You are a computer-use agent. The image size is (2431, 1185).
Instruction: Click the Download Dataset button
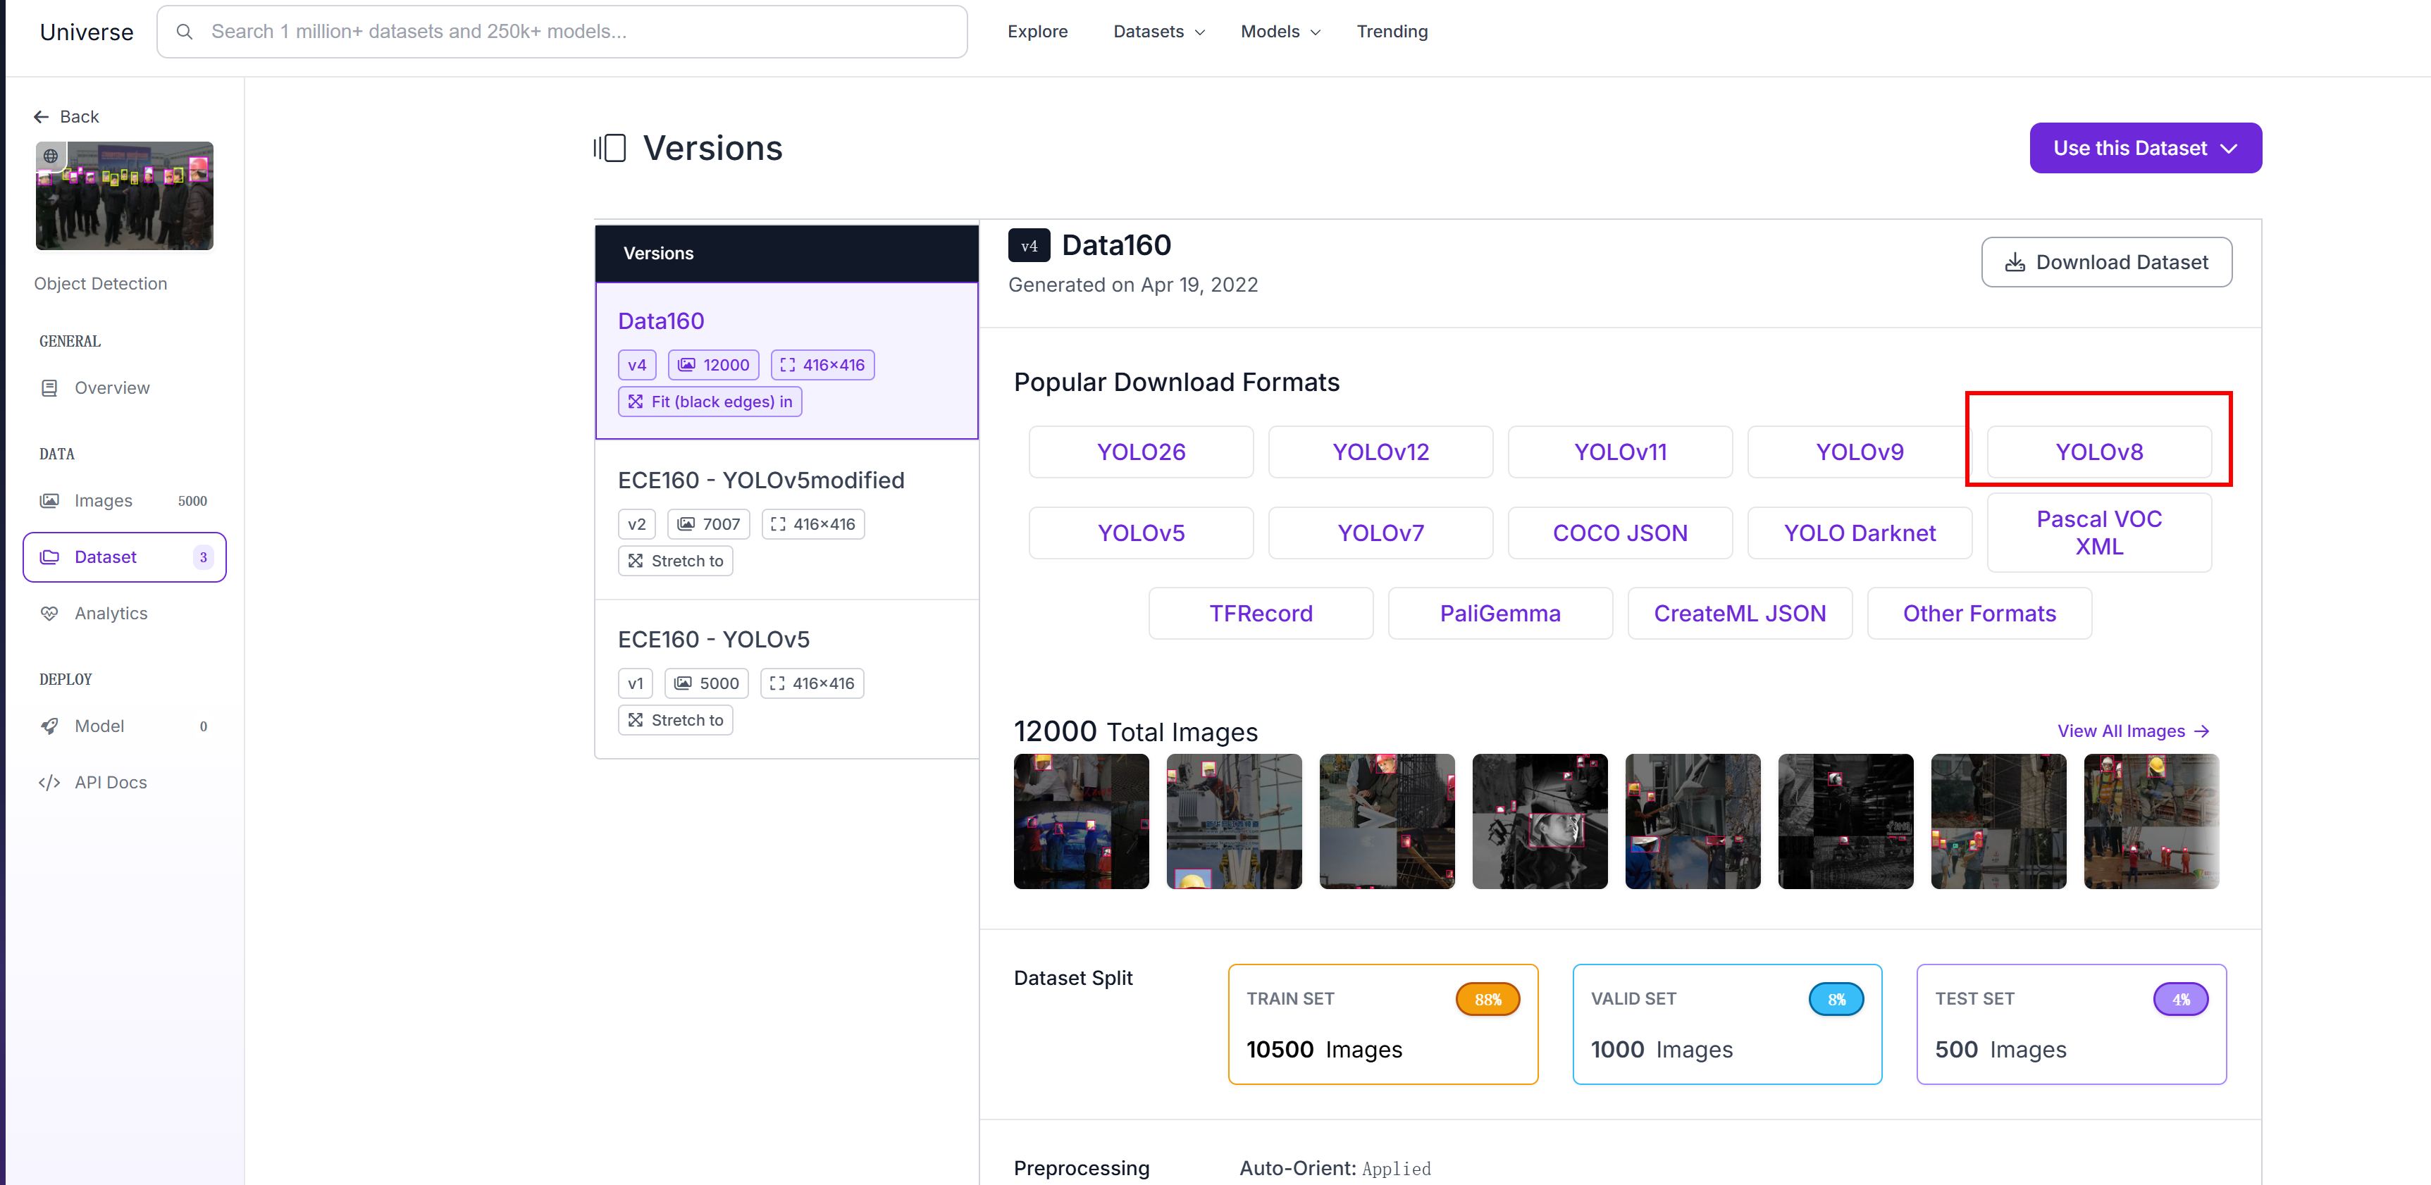2105,262
